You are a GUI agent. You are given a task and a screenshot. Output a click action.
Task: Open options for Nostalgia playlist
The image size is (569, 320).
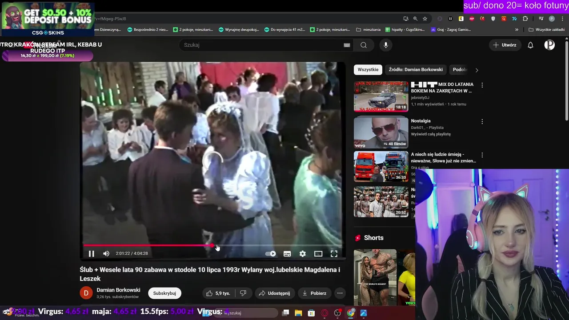[482, 121]
